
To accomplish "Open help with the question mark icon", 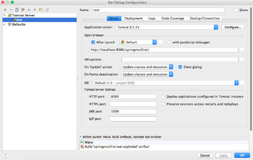I will [5, 156].
